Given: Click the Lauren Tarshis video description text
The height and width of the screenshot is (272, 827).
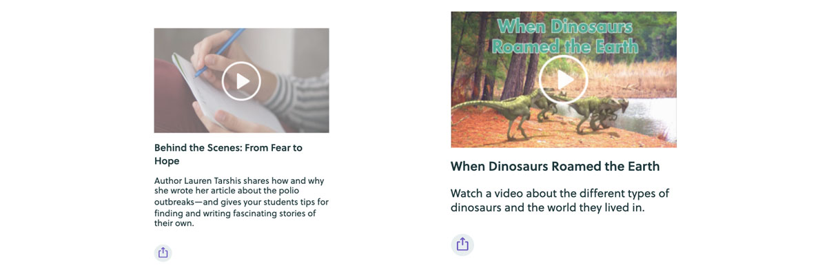Looking at the screenshot, I should pyautogui.click(x=241, y=202).
